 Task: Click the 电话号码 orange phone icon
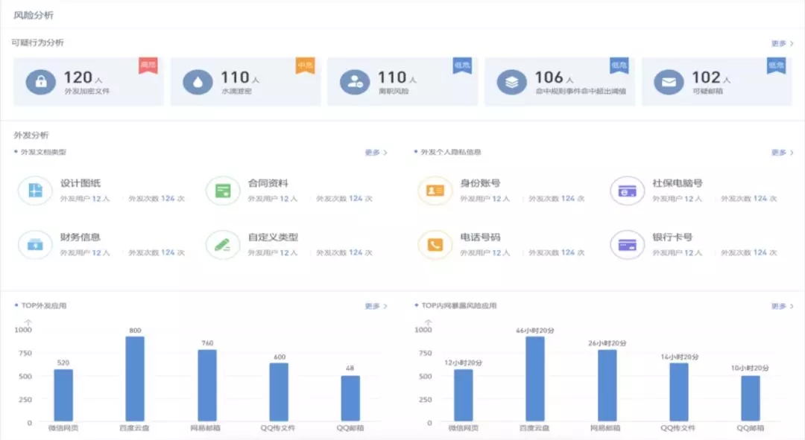click(435, 244)
